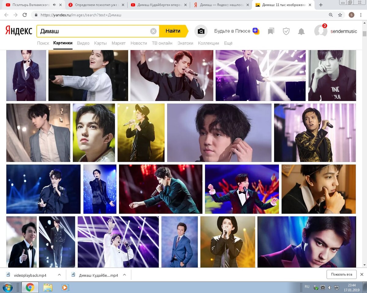
Task: Open a new browser tab with plus
Action: 321,5
